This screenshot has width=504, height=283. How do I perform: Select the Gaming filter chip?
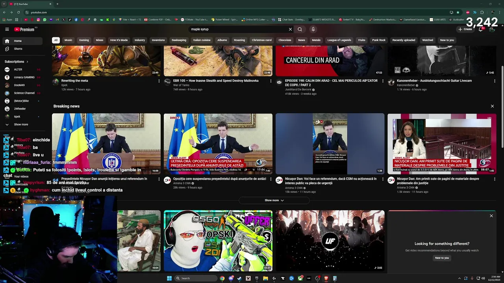click(x=84, y=40)
